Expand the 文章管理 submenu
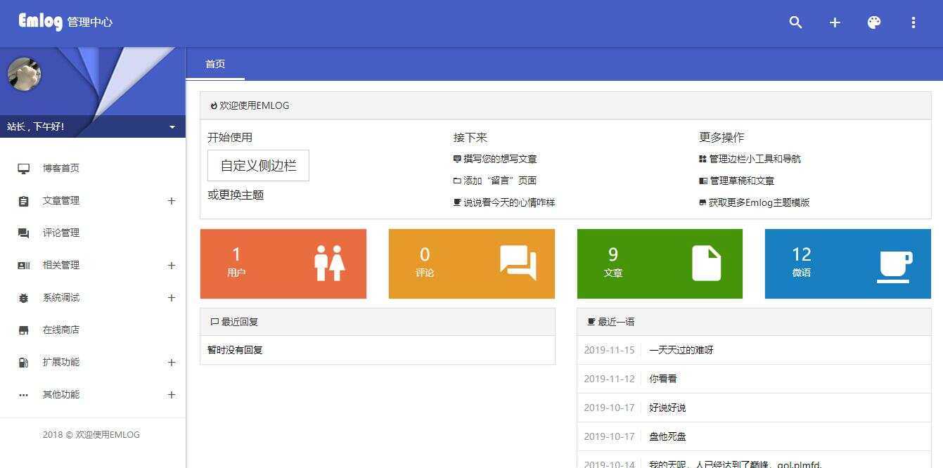The image size is (943, 468). [171, 200]
